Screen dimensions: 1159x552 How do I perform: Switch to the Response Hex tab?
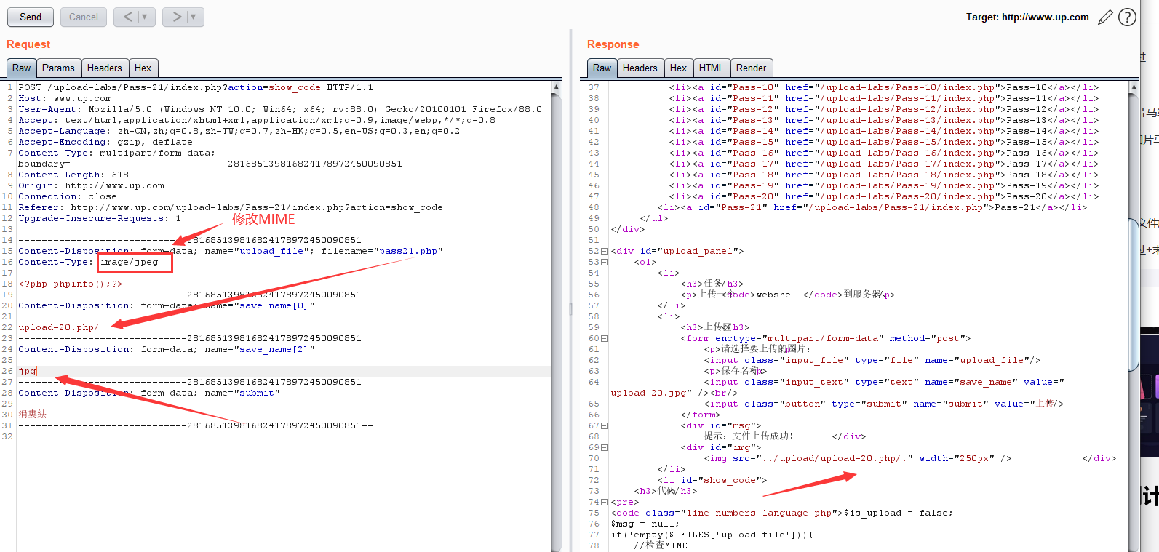coord(679,68)
